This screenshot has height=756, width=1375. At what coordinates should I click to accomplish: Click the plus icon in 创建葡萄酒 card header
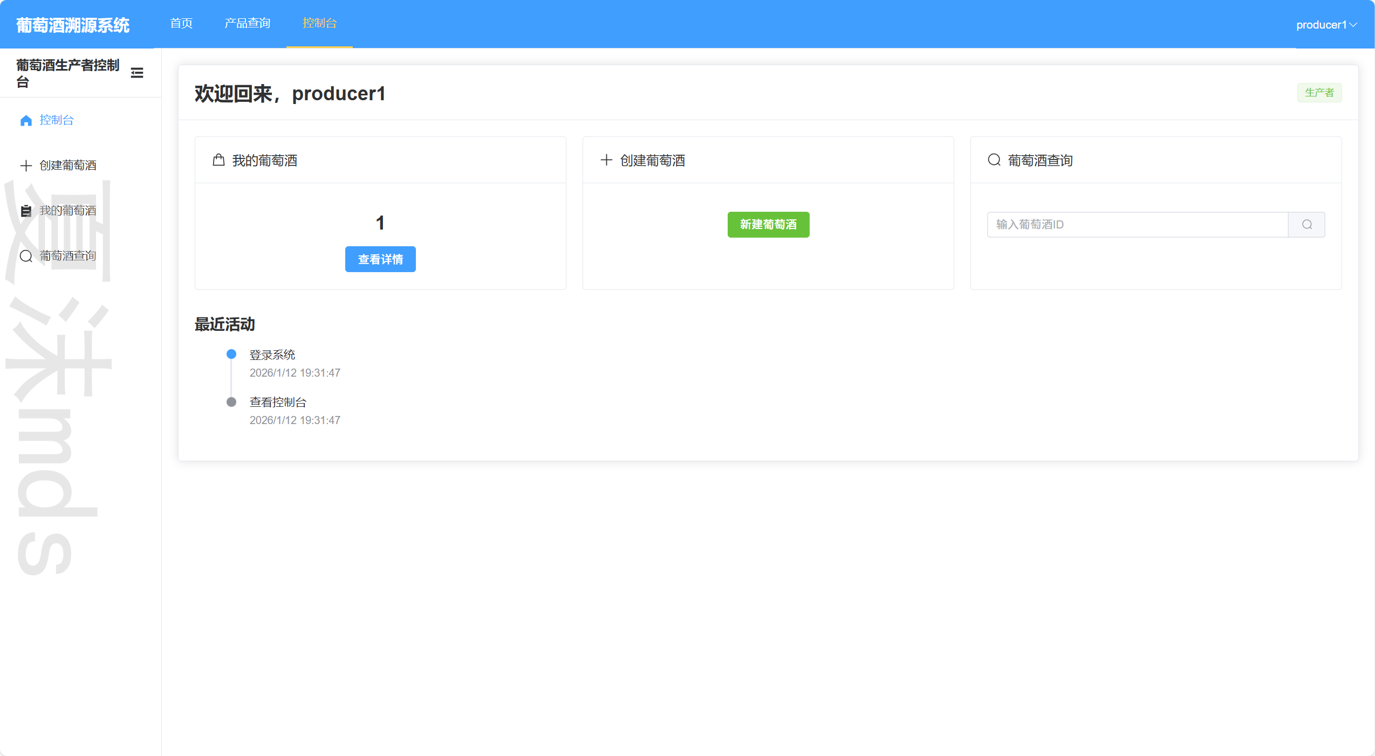606,160
